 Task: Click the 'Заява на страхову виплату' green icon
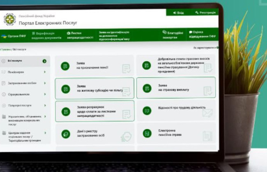tap(147, 88)
